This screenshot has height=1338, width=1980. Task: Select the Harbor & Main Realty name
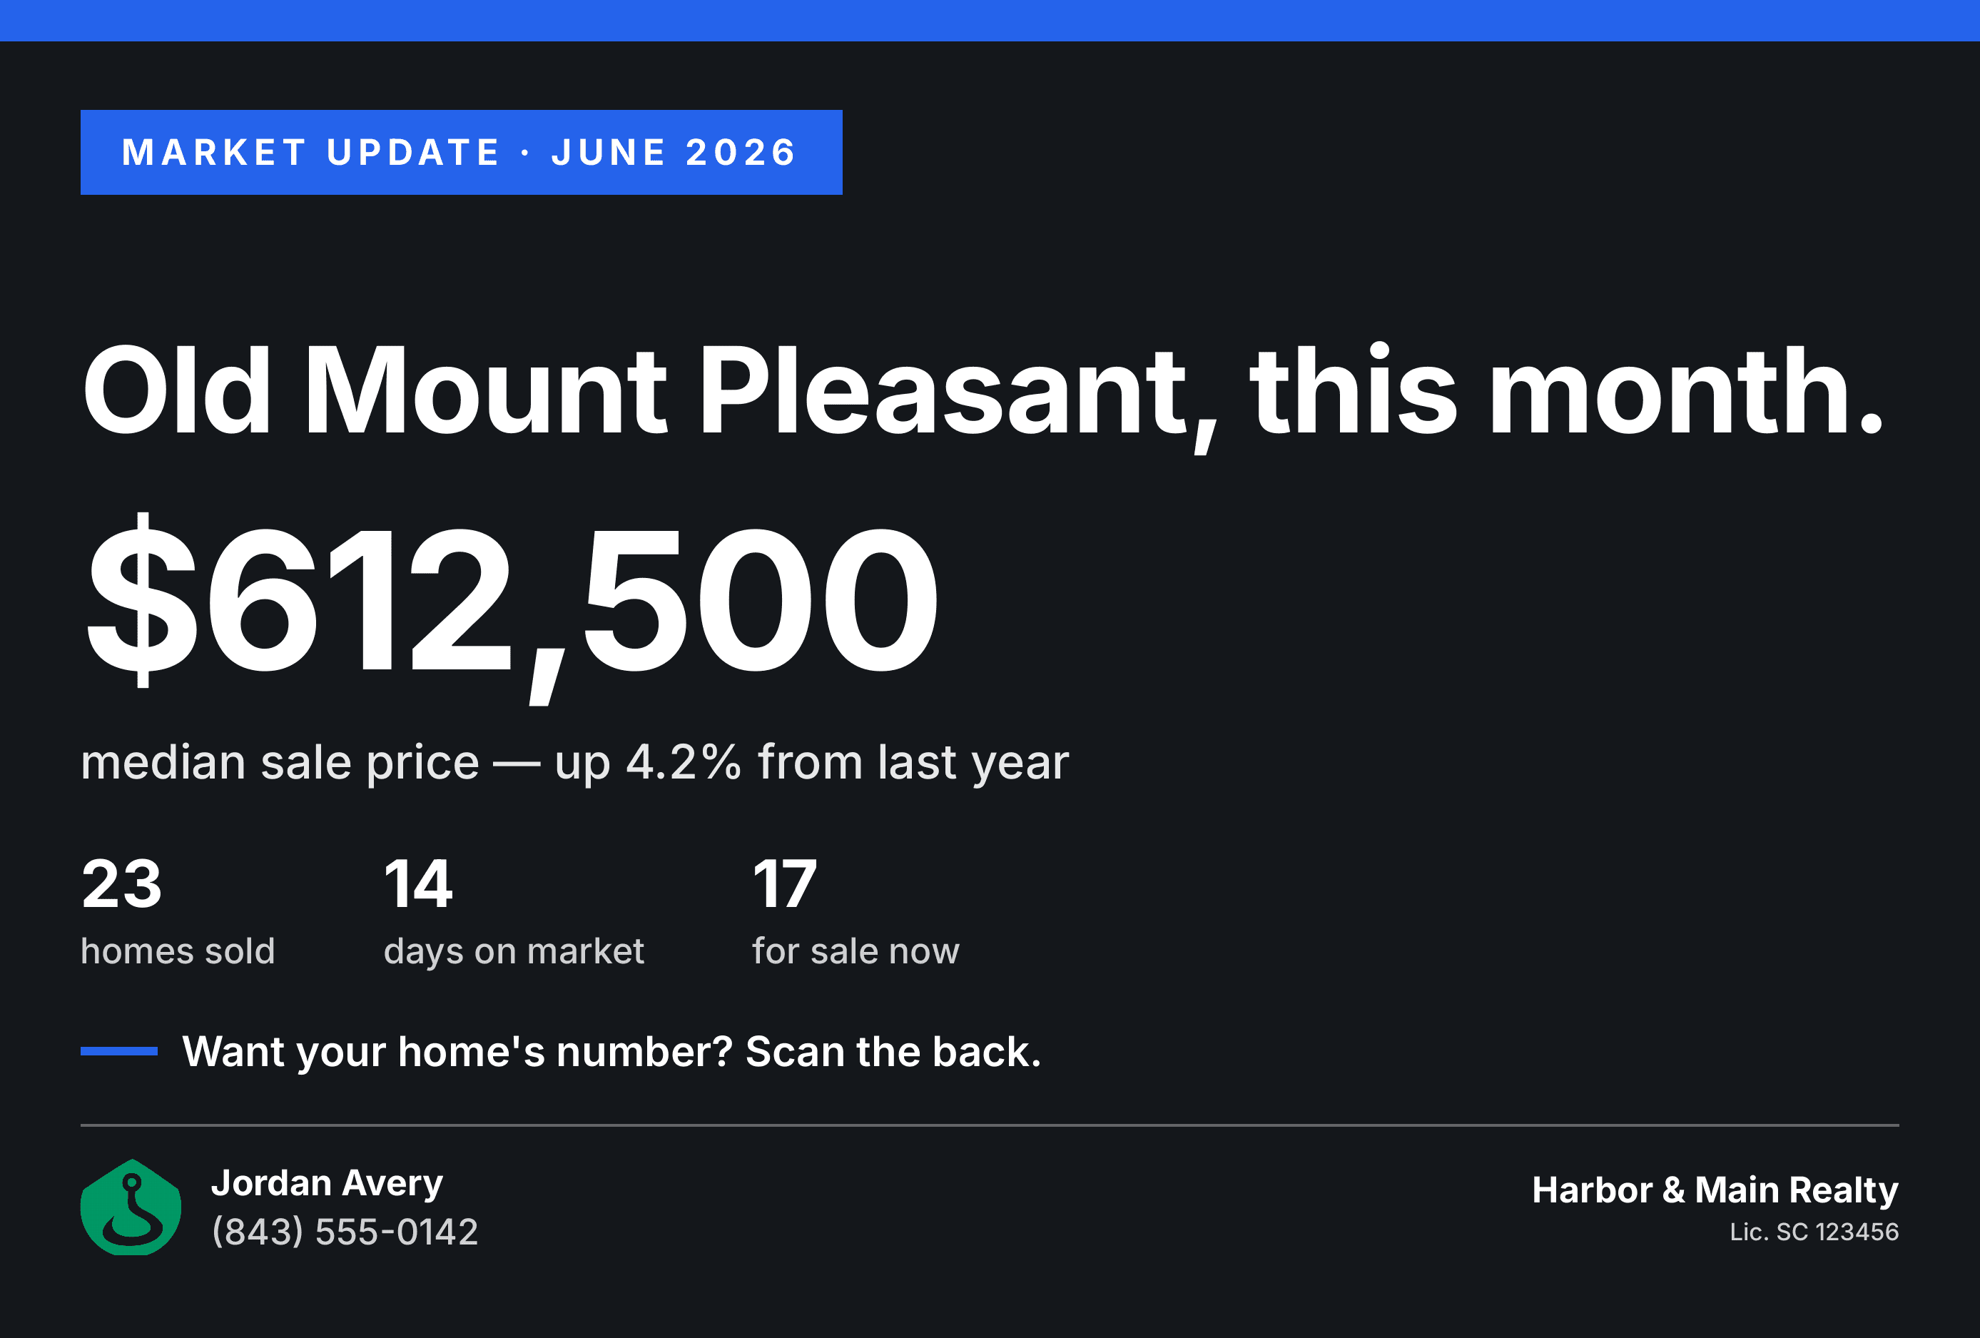coord(1715,1190)
